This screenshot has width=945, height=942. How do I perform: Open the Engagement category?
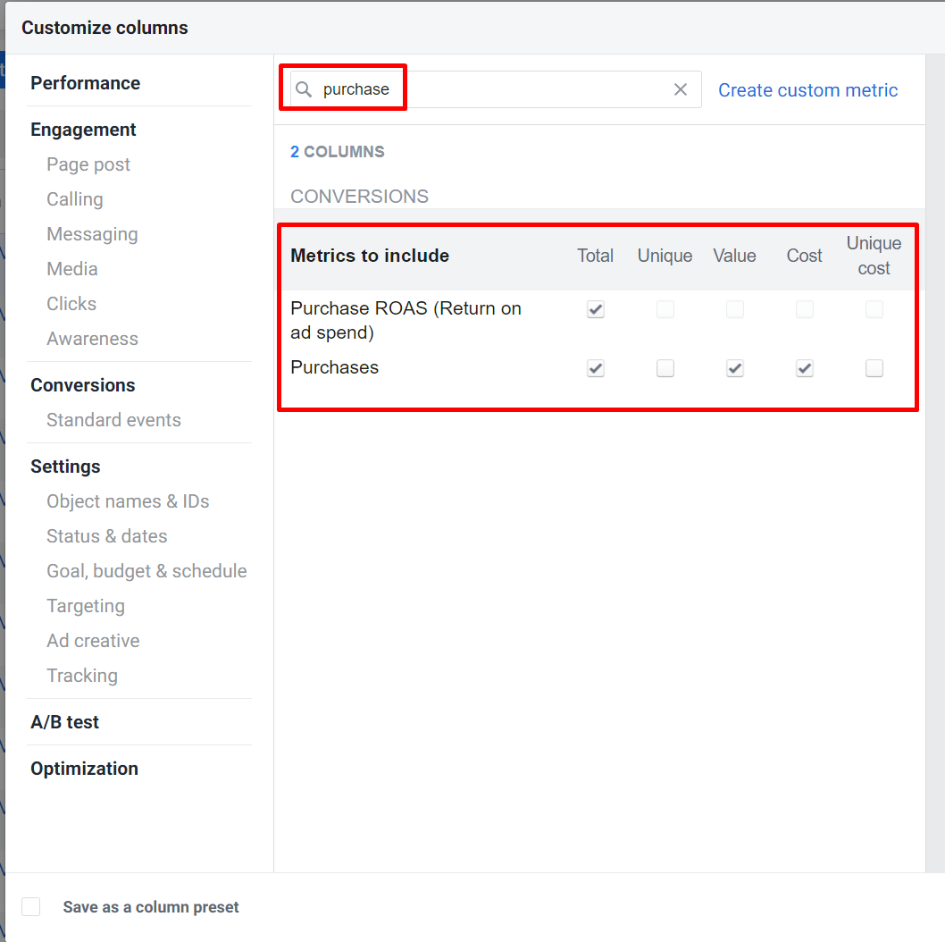click(x=83, y=130)
